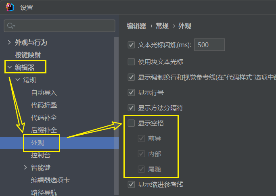276x196 pixels.
Task: Open 代码折叠 settings page
Action: click(44, 105)
